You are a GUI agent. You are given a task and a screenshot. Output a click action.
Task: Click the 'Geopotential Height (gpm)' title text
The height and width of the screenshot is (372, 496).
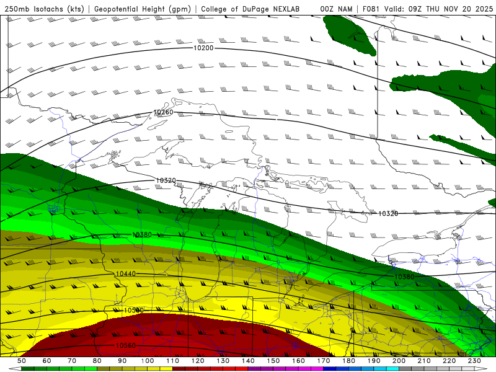click(x=143, y=9)
